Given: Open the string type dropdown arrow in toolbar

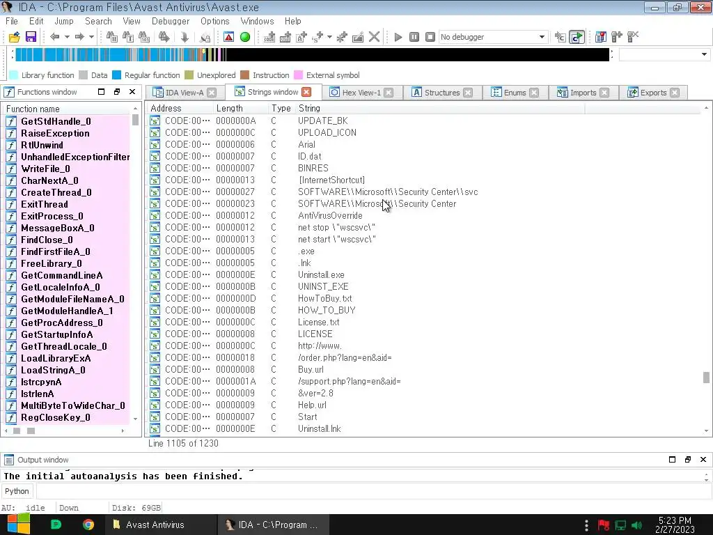Looking at the screenshot, I should tap(329, 37).
